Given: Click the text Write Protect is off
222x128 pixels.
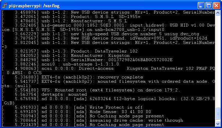Looking at the screenshot, I should point(116,107).
